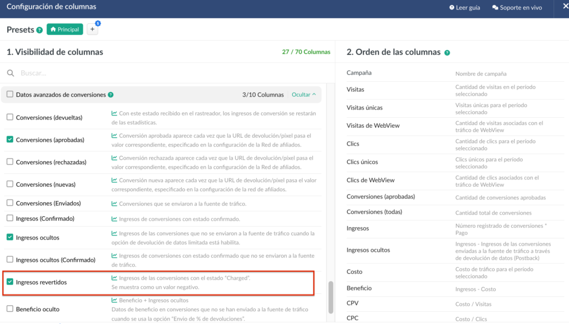Click chart icon in Conversiones (aprobadas) description
569x324 pixels.
point(114,136)
